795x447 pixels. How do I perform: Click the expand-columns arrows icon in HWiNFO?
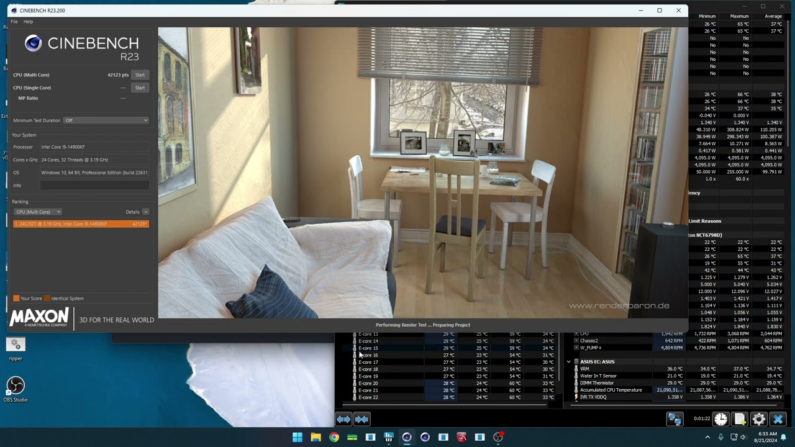point(343,419)
